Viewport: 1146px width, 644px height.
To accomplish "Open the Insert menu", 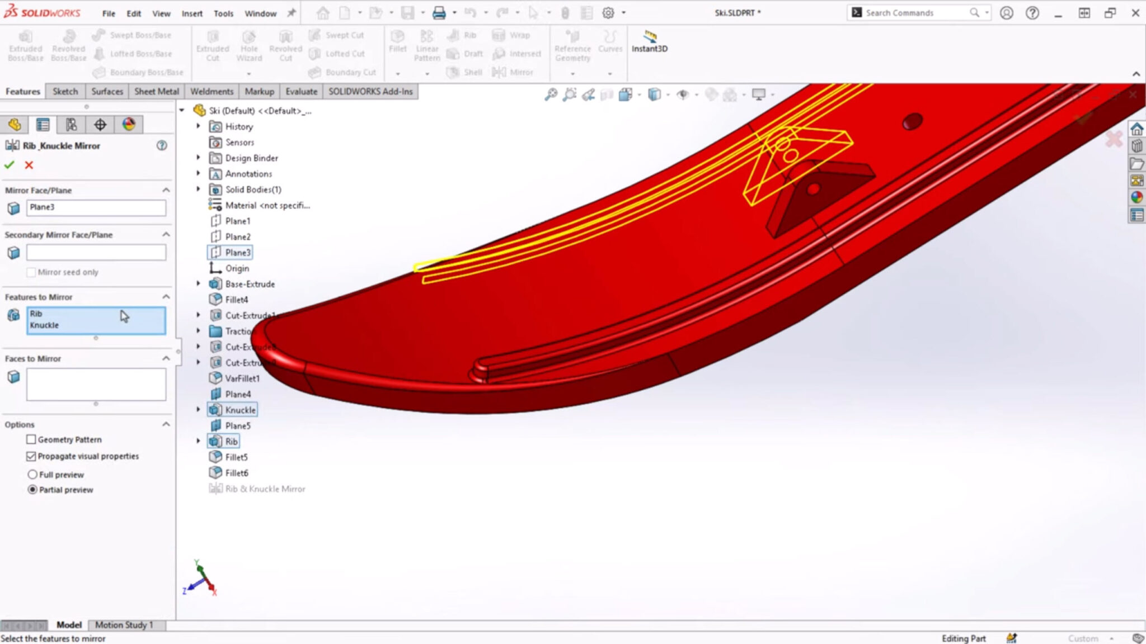I will 192,13.
